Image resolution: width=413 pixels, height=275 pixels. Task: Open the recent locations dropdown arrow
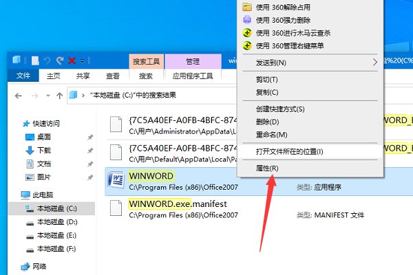coord(48,96)
